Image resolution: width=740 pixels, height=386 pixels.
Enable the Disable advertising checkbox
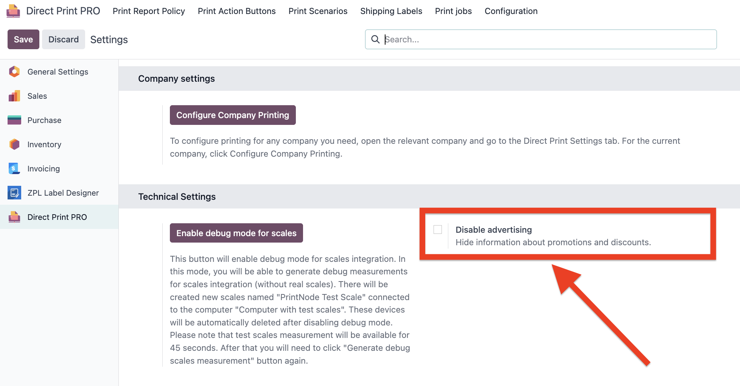(438, 229)
